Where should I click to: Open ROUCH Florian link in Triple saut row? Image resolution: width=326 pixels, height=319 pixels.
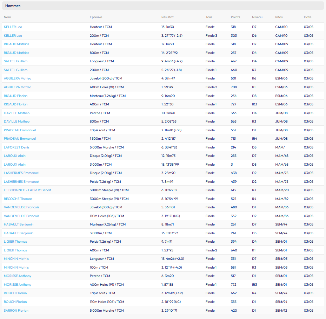(x=15, y=293)
